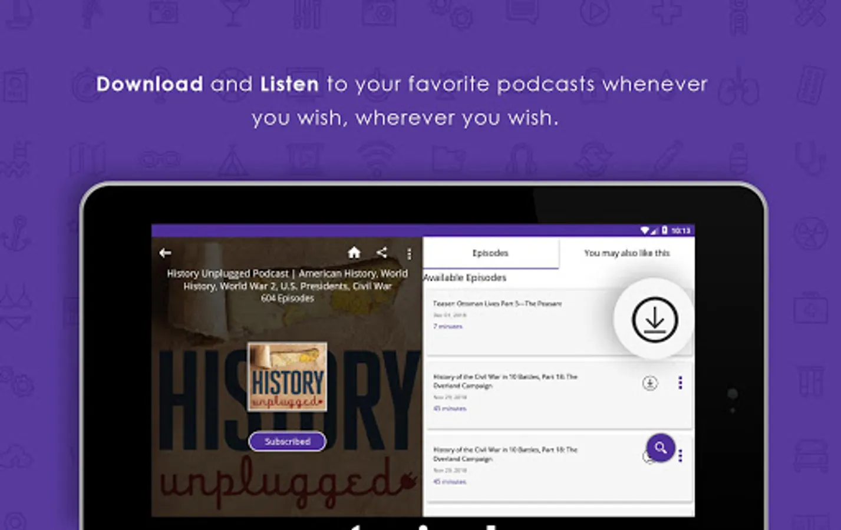Tap small download icon left of upper three-dot menu

coord(650,383)
